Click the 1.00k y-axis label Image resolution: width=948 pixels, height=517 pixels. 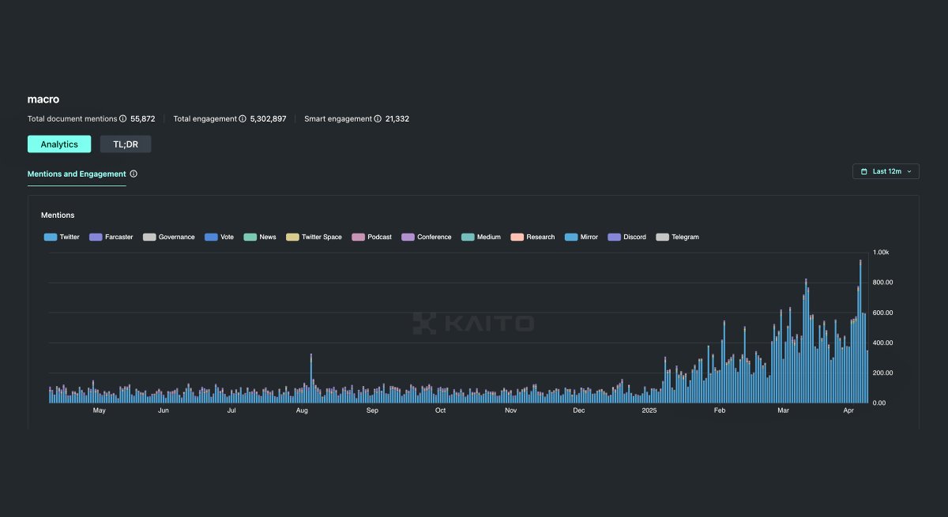pyautogui.click(x=882, y=253)
